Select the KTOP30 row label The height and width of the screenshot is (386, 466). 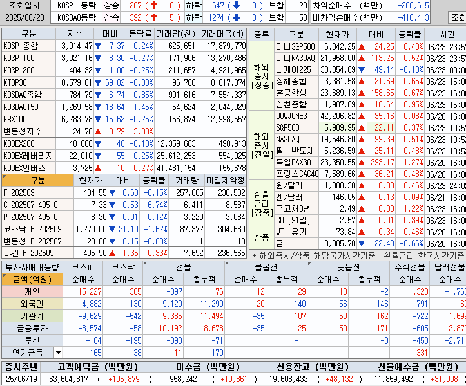pyautogui.click(x=28, y=82)
